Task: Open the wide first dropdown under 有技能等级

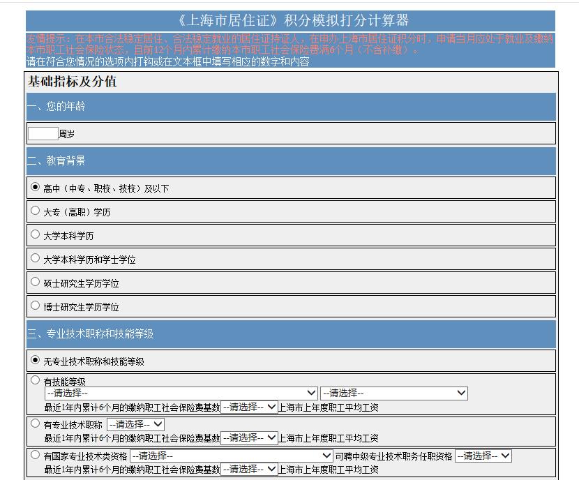Action: click(181, 393)
